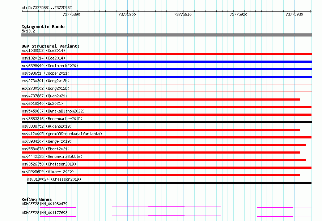Click the red bar of nsv3526358

pyautogui.click(x=166, y=168)
